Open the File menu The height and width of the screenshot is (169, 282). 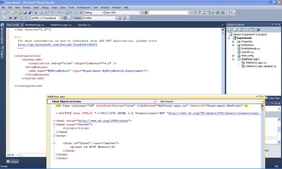3,7
